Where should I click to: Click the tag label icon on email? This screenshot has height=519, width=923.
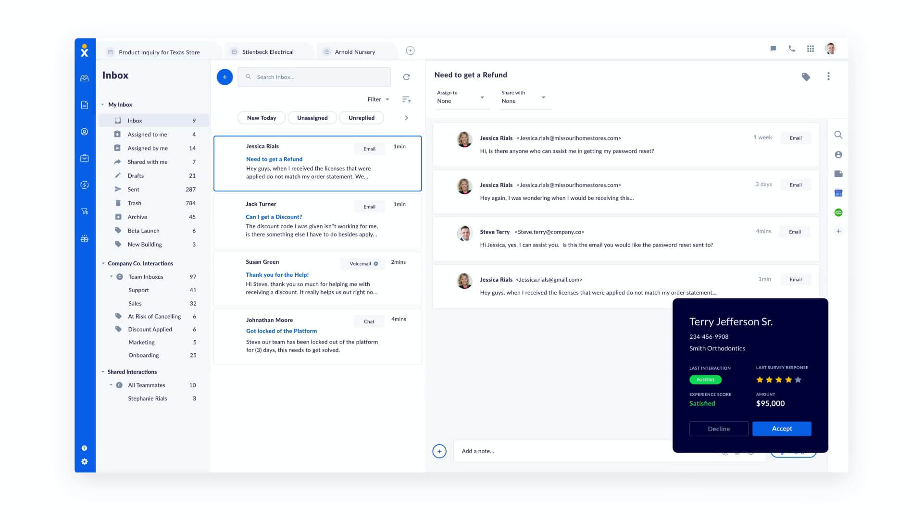805,76
